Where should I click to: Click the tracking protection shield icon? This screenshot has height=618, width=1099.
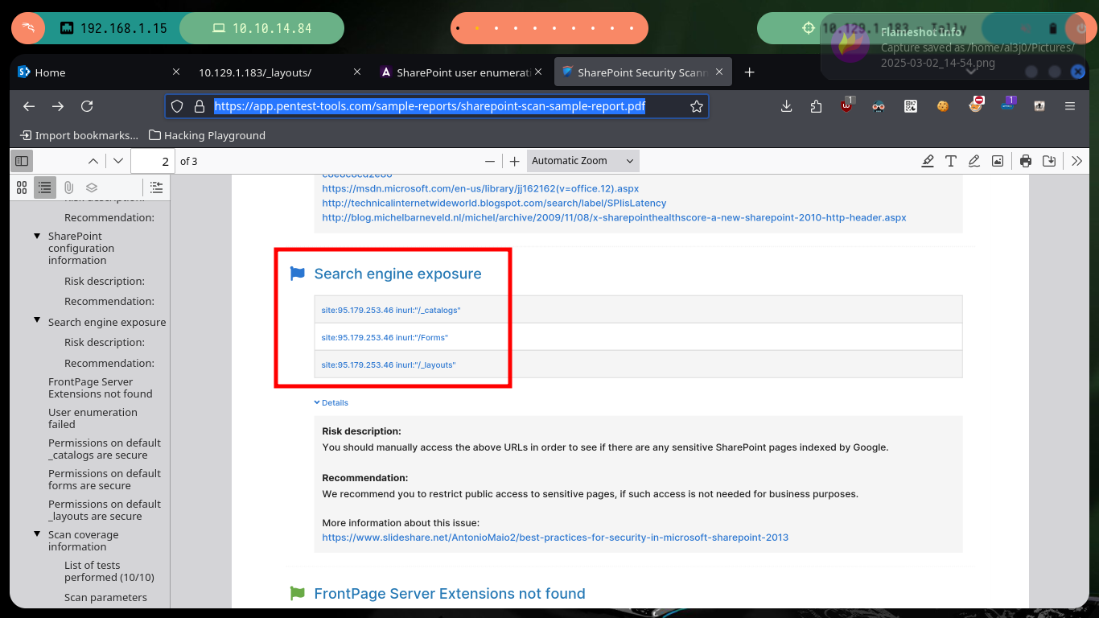pos(178,106)
